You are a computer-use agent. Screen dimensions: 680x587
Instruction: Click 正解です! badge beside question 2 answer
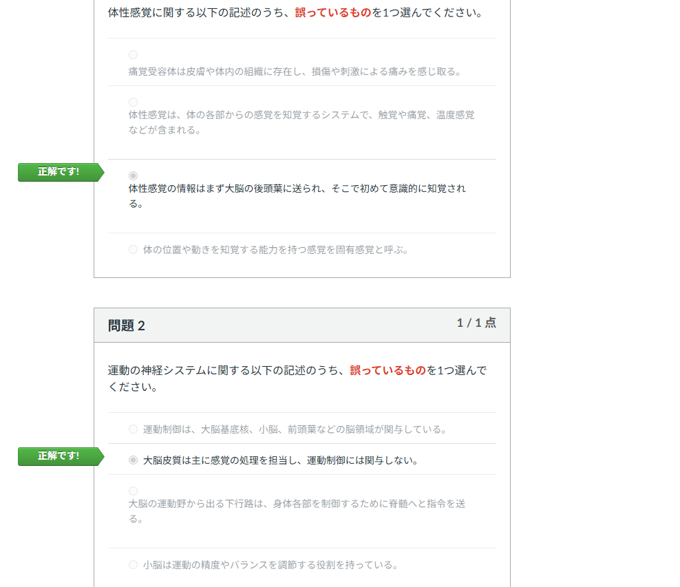click(59, 456)
